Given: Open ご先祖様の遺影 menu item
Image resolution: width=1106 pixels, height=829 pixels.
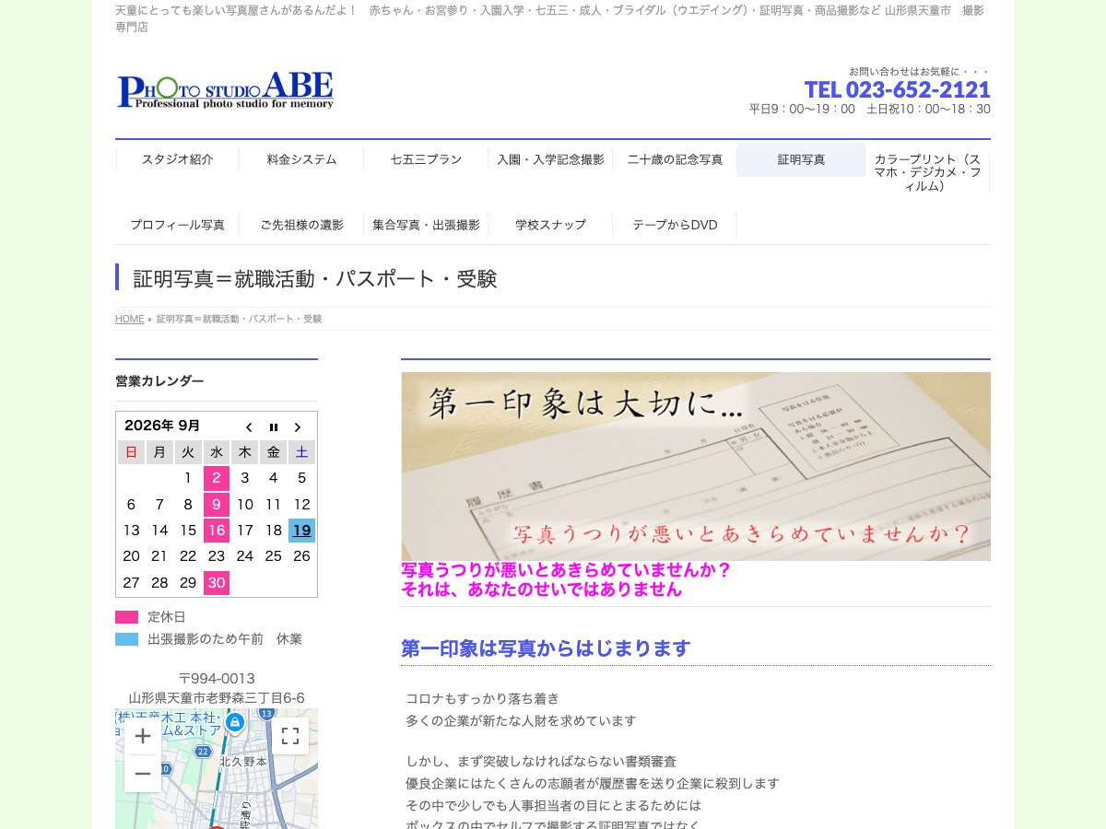Looking at the screenshot, I should tap(301, 225).
